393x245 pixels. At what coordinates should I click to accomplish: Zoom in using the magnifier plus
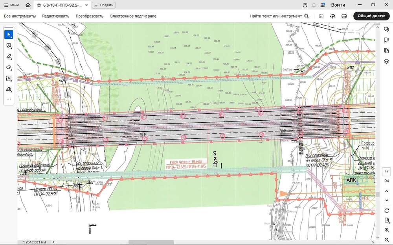pos(386,230)
